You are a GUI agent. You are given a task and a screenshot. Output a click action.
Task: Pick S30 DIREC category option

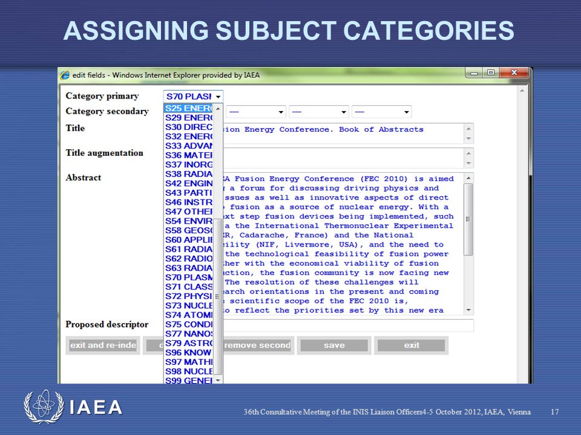point(189,127)
